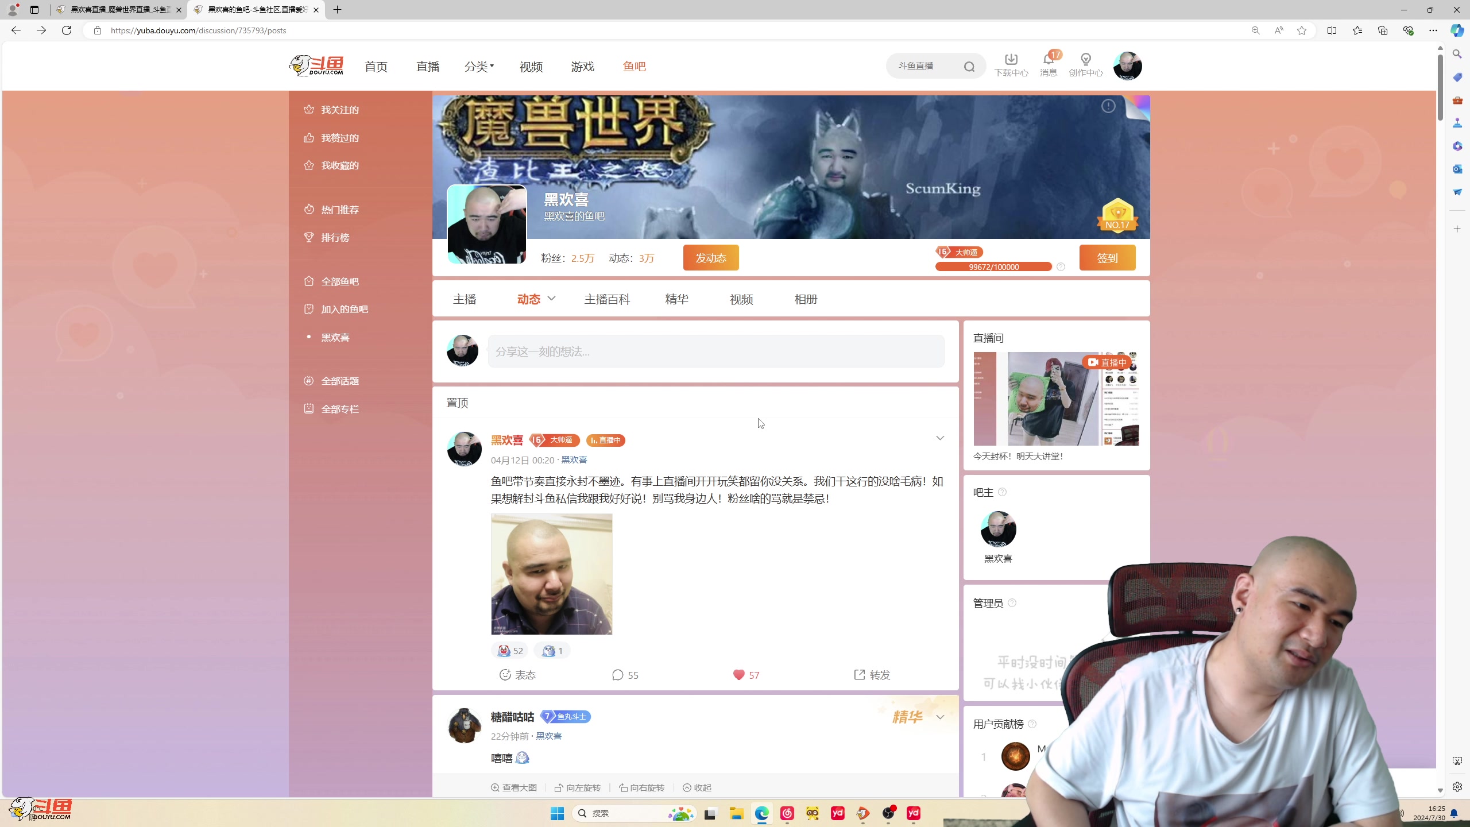Switch to the 主播 tab

coord(465,299)
